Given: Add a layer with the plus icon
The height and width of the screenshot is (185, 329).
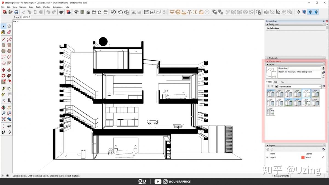Looking at the screenshot, I should point(268,149).
